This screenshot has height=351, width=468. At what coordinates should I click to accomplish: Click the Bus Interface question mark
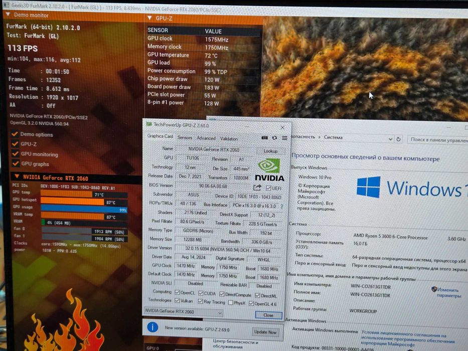click(x=282, y=206)
